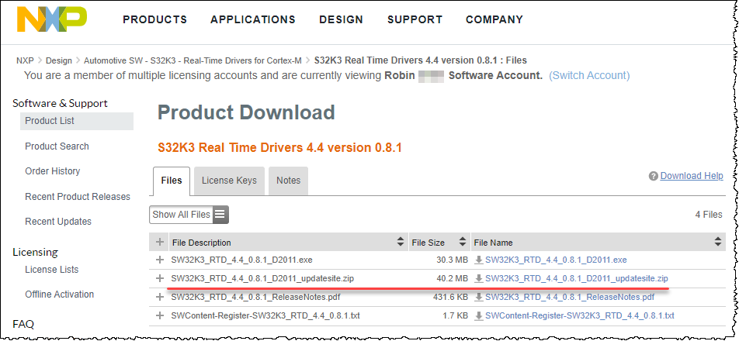Open the COMPANY menu
The image size is (739, 341).
point(494,19)
